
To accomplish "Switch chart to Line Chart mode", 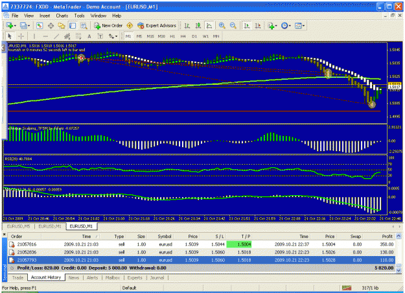I will tap(209, 25).
